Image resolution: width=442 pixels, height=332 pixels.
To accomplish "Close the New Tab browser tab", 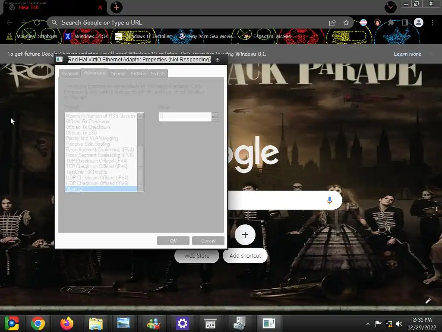I will click(100, 8).
